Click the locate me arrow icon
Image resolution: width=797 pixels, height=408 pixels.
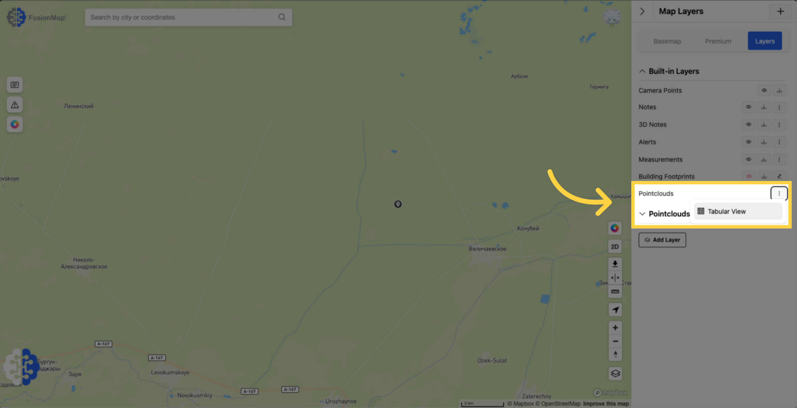pyautogui.click(x=615, y=310)
